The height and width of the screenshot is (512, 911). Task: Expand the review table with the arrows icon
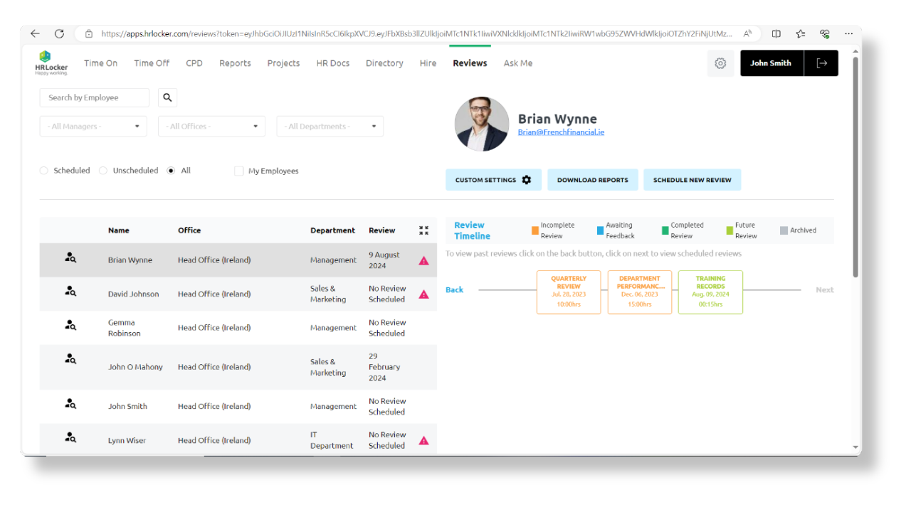point(423,230)
